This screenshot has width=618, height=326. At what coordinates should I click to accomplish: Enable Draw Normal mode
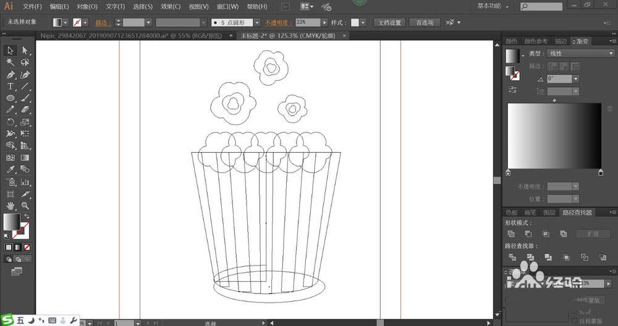pyautogui.click(x=9, y=259)
